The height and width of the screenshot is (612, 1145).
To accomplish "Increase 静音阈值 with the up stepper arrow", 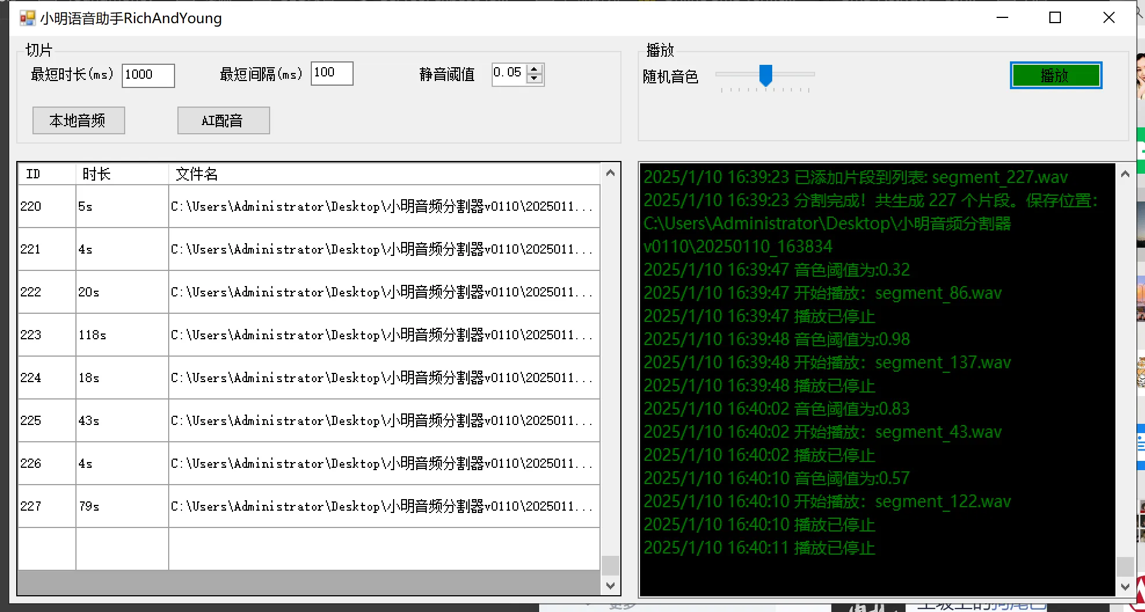I will pyautogui.click(x=535, y=69).
